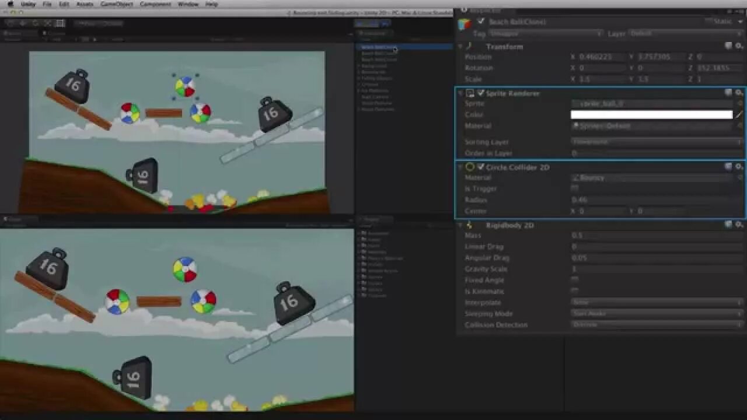Open the Transform gear settings icon
Screen dimensions: 747x420
pos(739,46)
